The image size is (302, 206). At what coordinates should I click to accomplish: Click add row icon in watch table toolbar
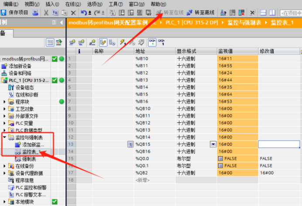(x=81, y=42)
